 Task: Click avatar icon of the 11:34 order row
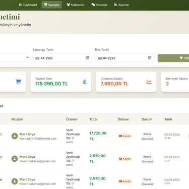pos(15,181)
